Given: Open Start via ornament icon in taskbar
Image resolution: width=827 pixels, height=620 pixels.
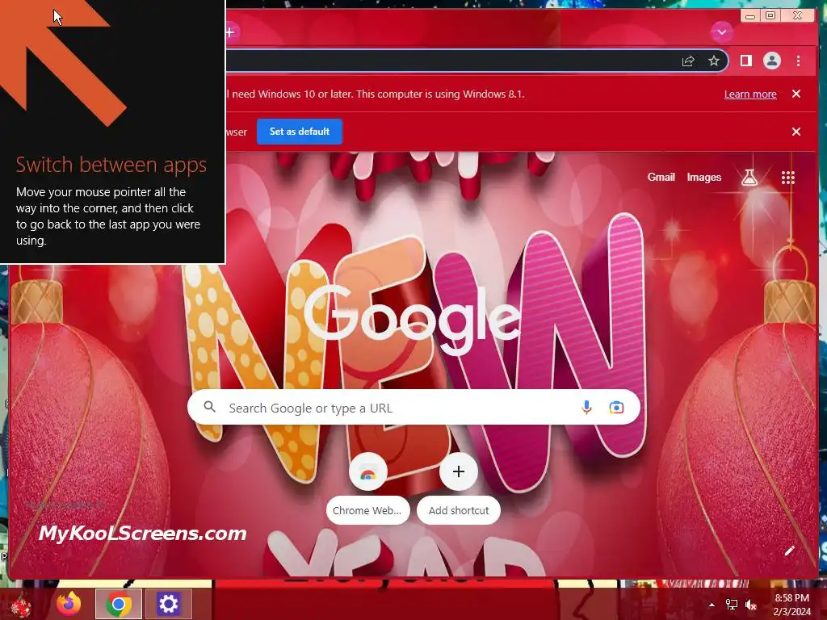Looking at the screenshot, I should click(21, 604).
